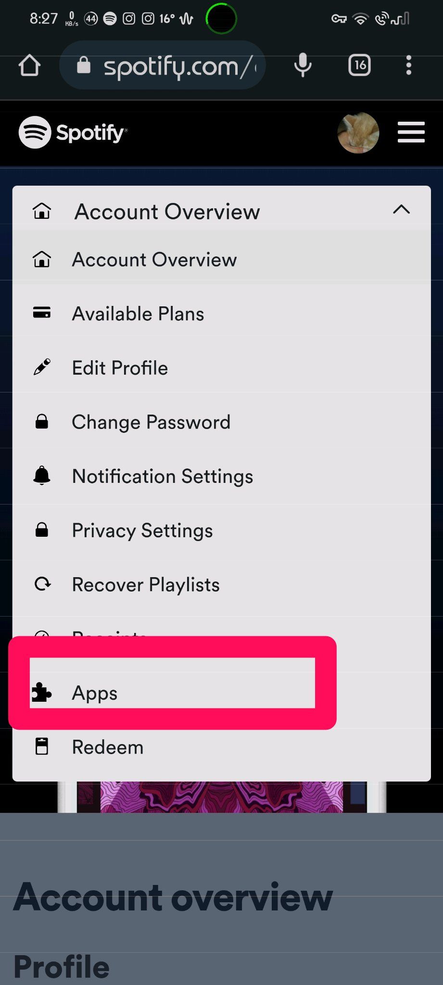Open the tab switcher showing 16
The image size is (443, 985).
(359, 65)
